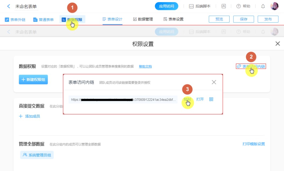The width and height of the screenshot is (284, 171).
Task: Show the QR code for the internal link
Action: 211,99
